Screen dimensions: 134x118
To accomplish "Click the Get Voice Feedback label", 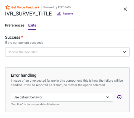I will (25, 7).
